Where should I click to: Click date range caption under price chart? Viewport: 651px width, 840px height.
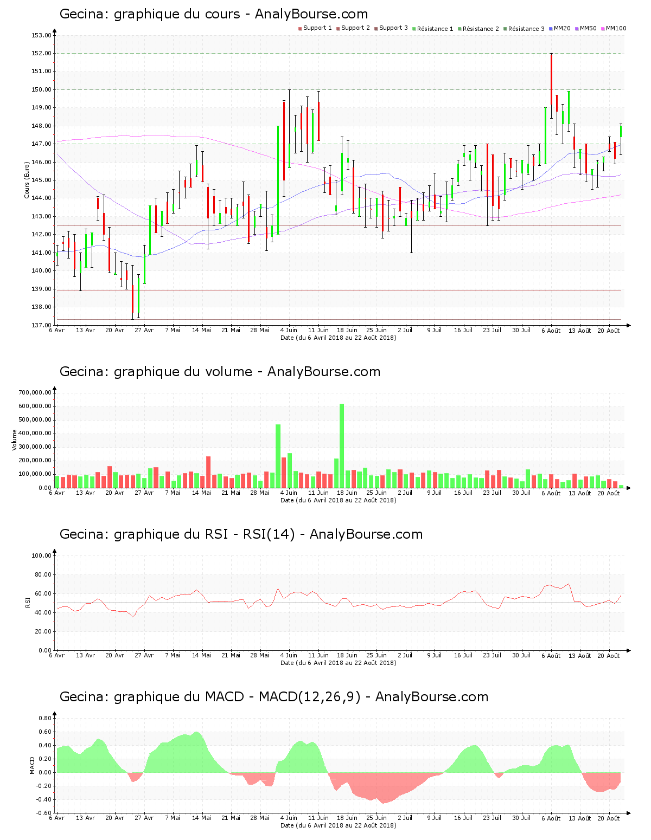(339, 338)
